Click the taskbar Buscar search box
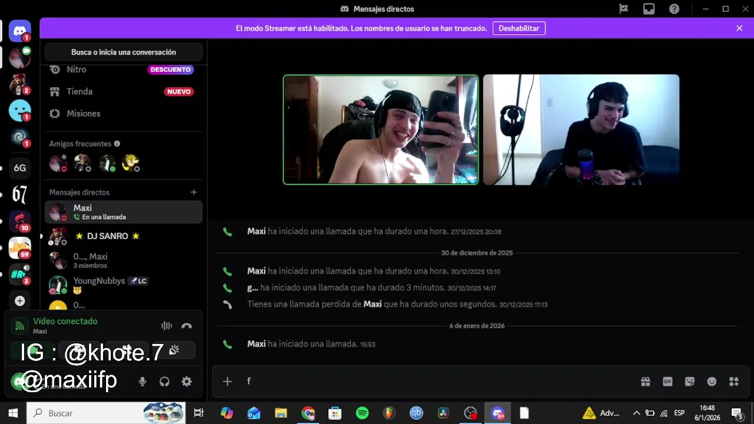Viewport: 754px width, 424px height. [106, 413]
